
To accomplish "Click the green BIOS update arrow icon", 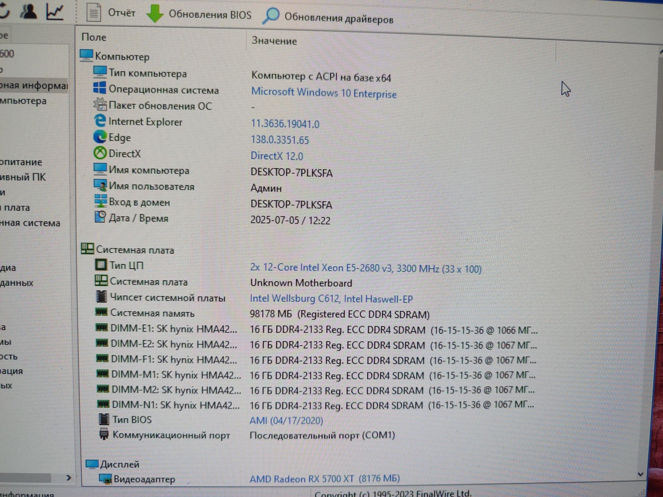I will click(x=154, y=14).
